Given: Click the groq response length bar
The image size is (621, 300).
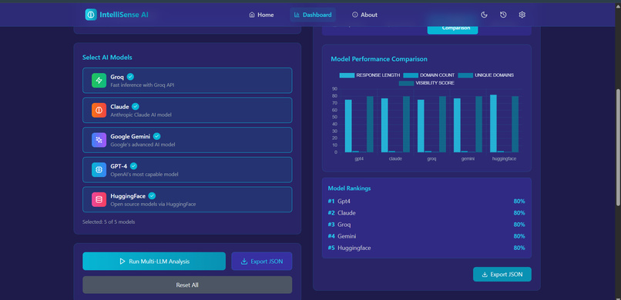Looking at the screenshot, I should pos(421,125).
